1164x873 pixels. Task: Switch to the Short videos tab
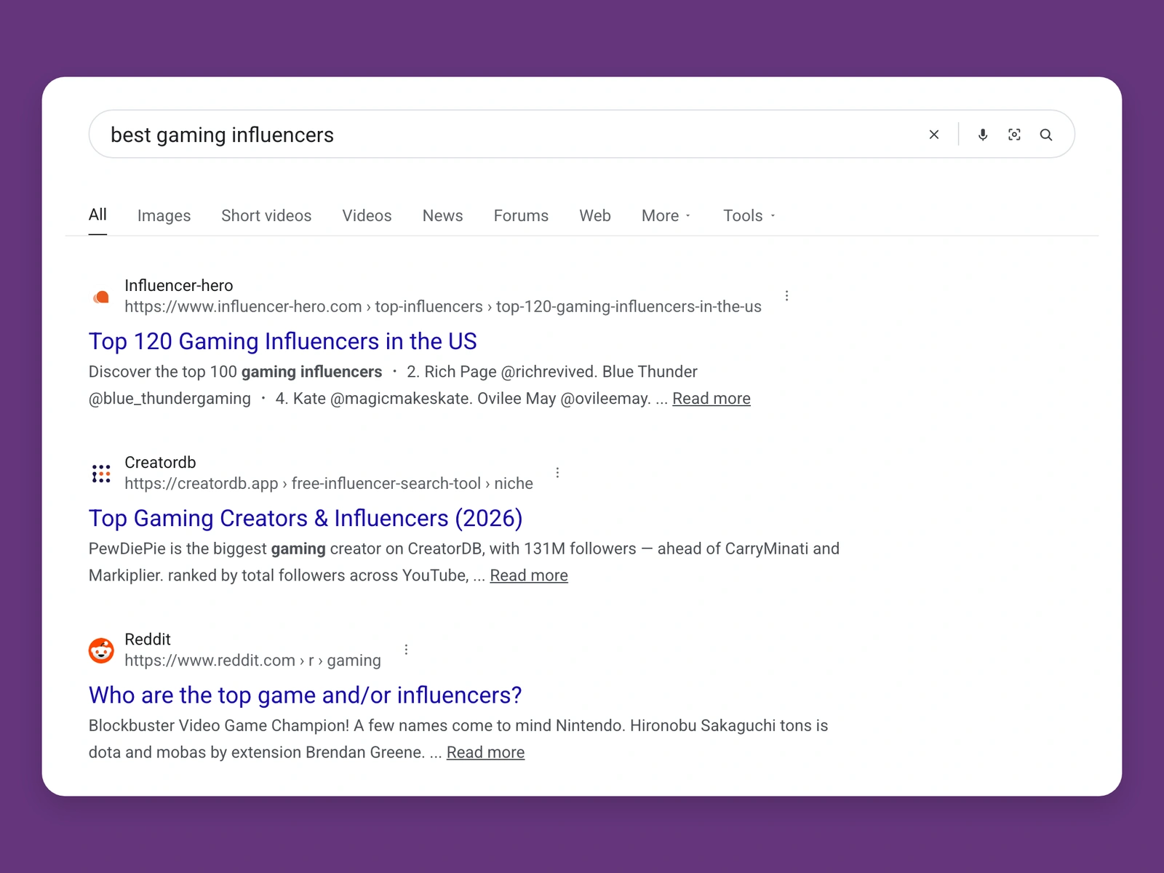point(266,215)
